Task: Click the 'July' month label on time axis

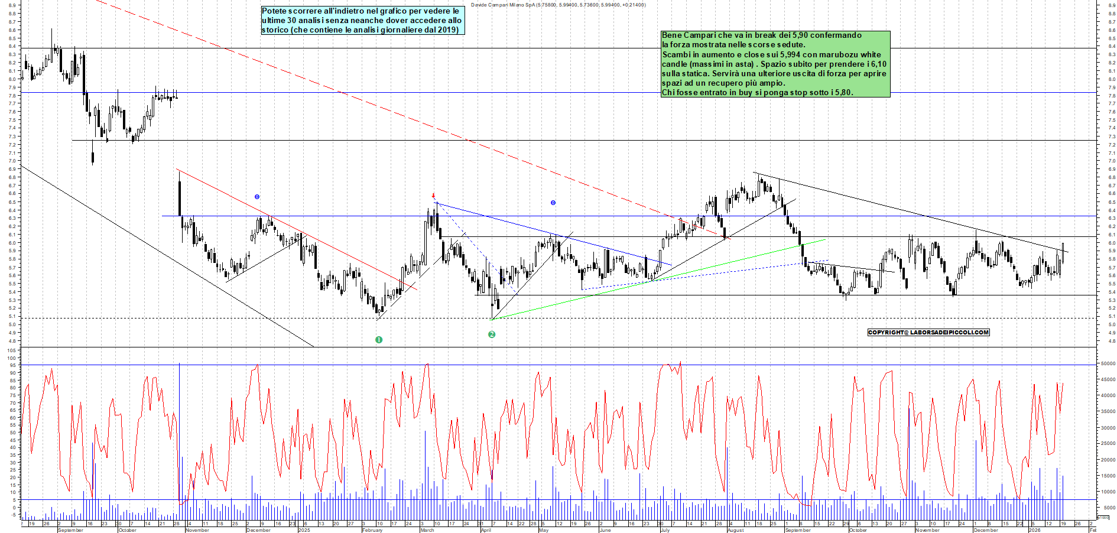Action: [665, 530]
